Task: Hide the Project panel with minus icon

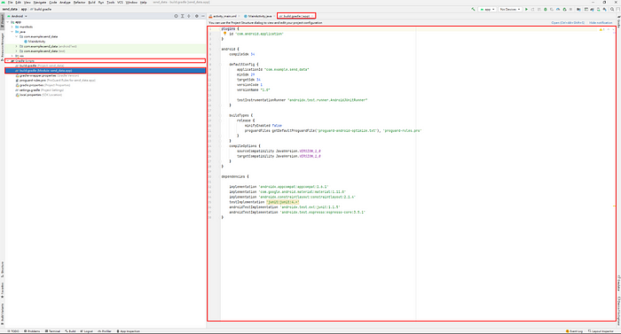Action: coord(203,16)
